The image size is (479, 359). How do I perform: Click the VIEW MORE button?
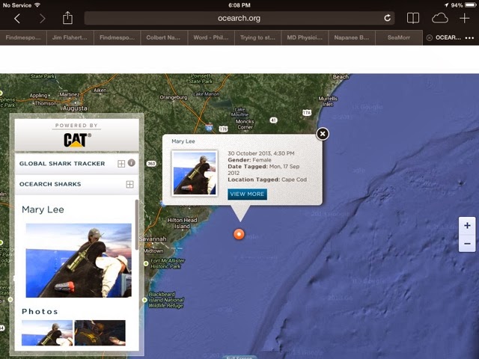[x=247, y=194]
